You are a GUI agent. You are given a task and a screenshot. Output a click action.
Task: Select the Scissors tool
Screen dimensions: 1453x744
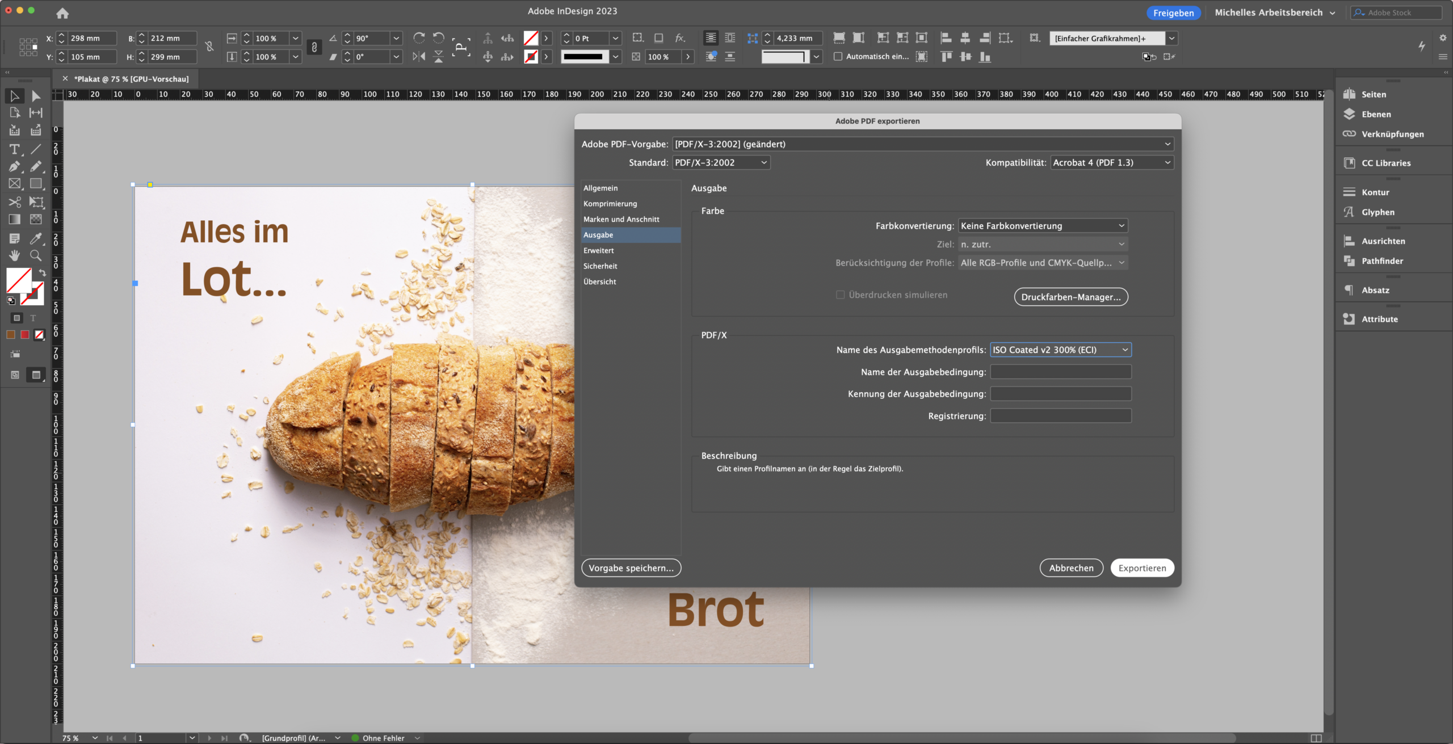point(14,202)
